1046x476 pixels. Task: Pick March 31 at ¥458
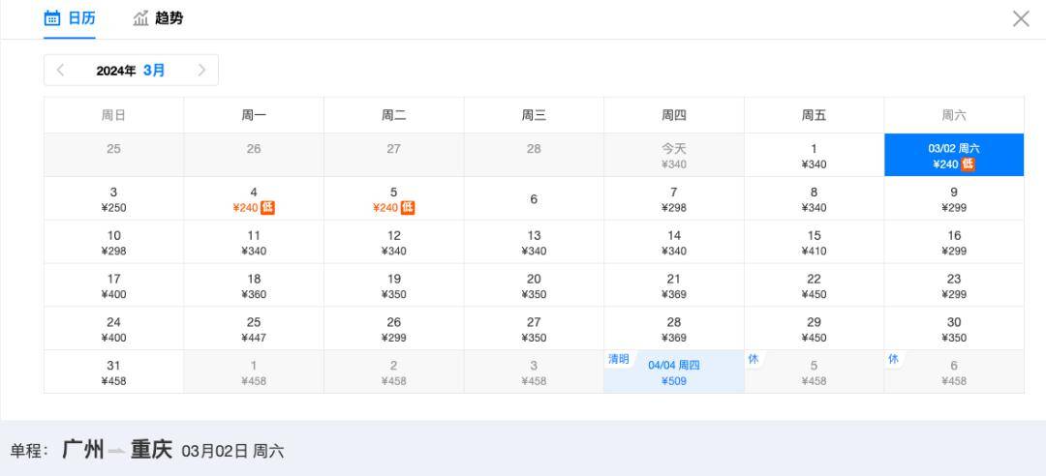click(x=113, y=372)
